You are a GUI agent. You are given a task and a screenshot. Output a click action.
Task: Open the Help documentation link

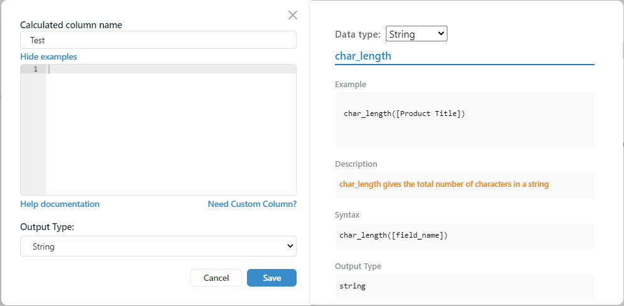pyautogui.click(x=60, y=204)
